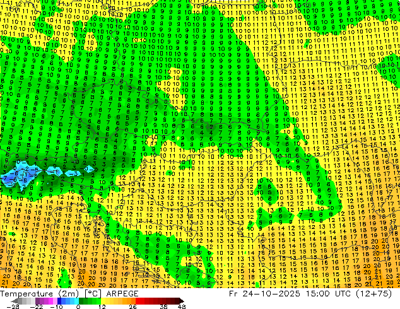Select the -10 legend scale label
400x309 pixels.
tap(56, 306)
